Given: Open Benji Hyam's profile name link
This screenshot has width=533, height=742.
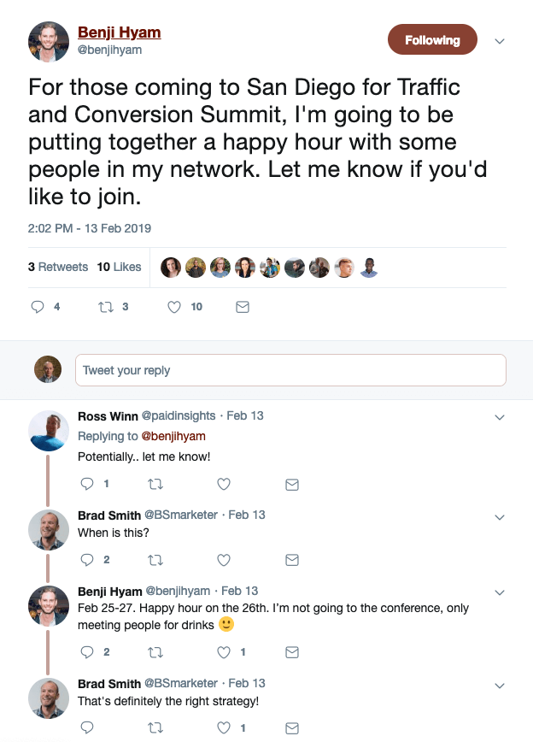Looking at the screenshot, I should point(119,32).
